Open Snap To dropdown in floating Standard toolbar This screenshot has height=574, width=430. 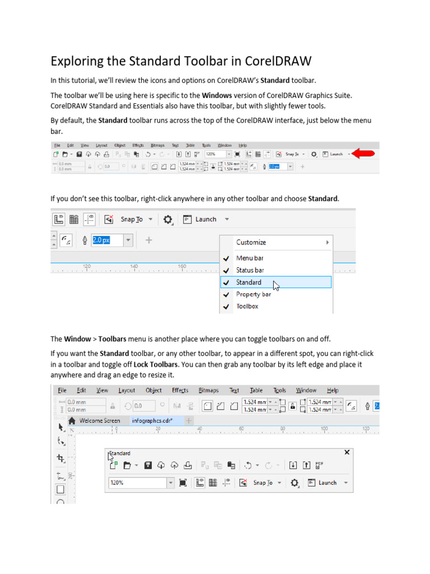tap(279, 483)
